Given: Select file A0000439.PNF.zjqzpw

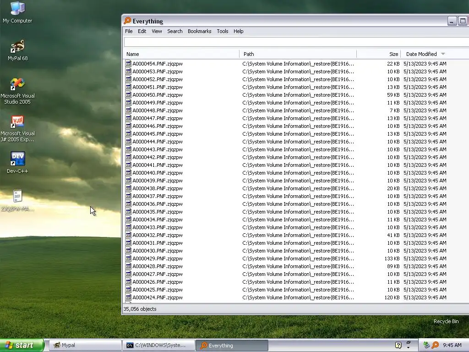Looking at the screenshot, I should (158, 180).
